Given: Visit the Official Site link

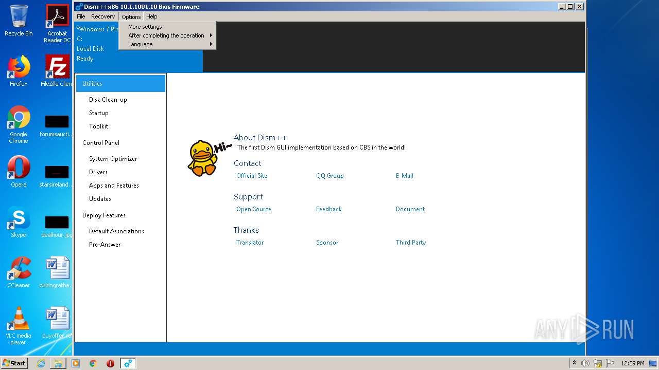Looking at the screenshot, I should [251, 176].
